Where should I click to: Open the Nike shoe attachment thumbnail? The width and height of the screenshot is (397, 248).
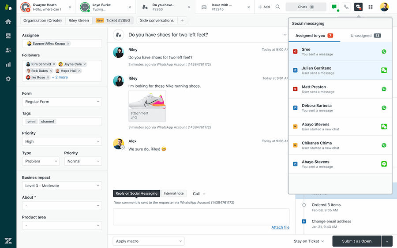147,106
